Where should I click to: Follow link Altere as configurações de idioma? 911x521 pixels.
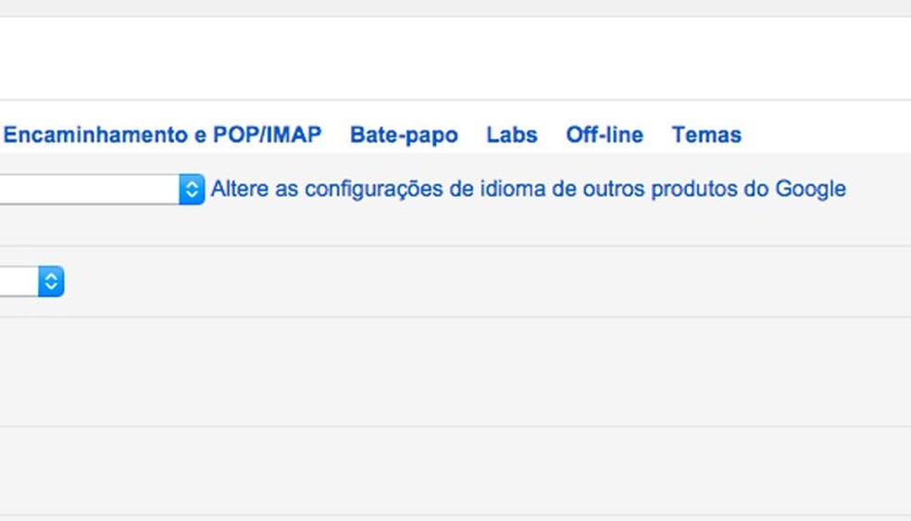tap(528, 190)
